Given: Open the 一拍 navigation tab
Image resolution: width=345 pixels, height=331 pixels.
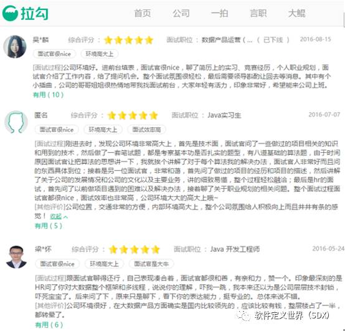Looking at the screenshot, I should click(219, 13).
